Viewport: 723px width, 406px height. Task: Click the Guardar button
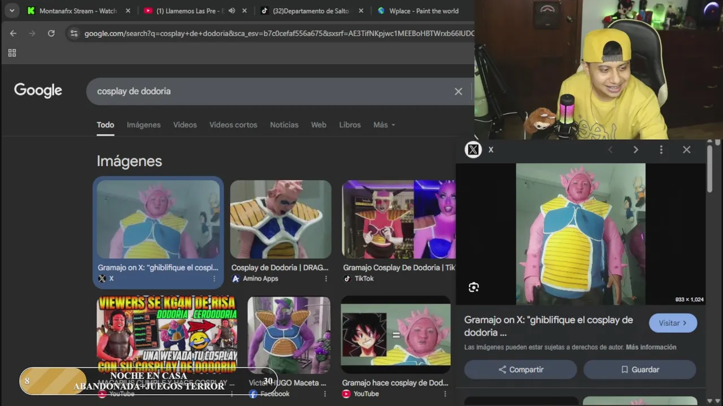click(640, 369)
